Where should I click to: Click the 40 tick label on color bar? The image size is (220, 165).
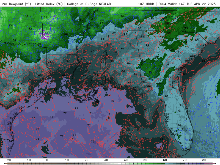click(x=126, y=160)
